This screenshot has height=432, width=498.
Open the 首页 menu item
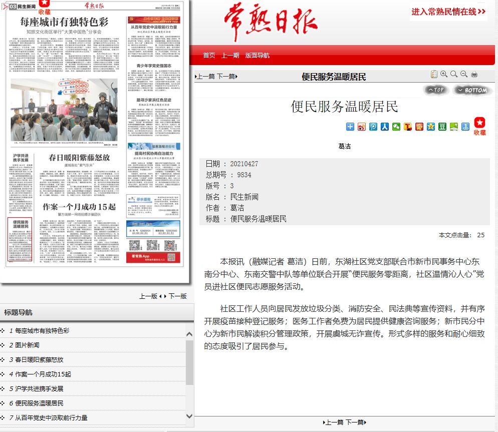[x=209, y=56]
